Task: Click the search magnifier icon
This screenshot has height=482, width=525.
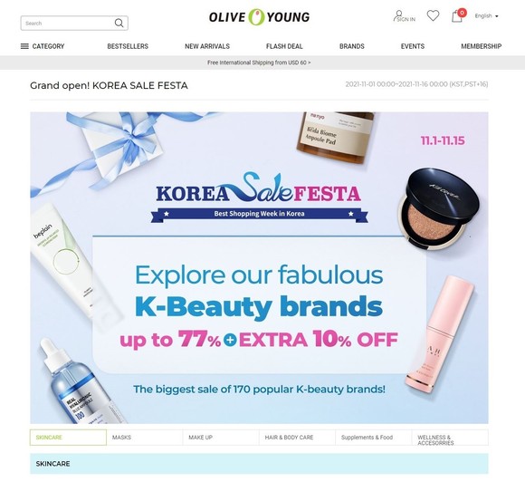Action: click(119, 23)
